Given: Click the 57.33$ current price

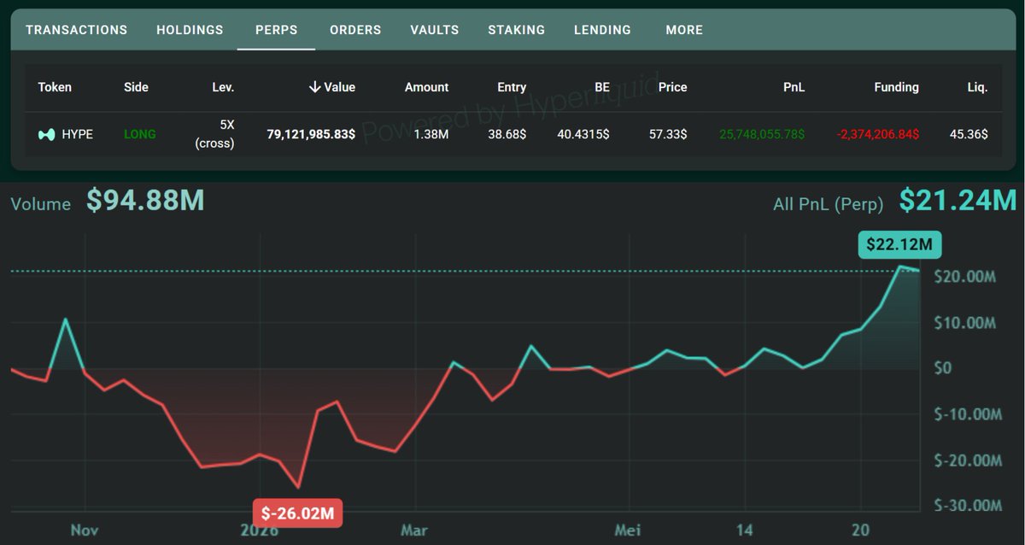Looking at the screenshot, I should [x=668, y=135].
